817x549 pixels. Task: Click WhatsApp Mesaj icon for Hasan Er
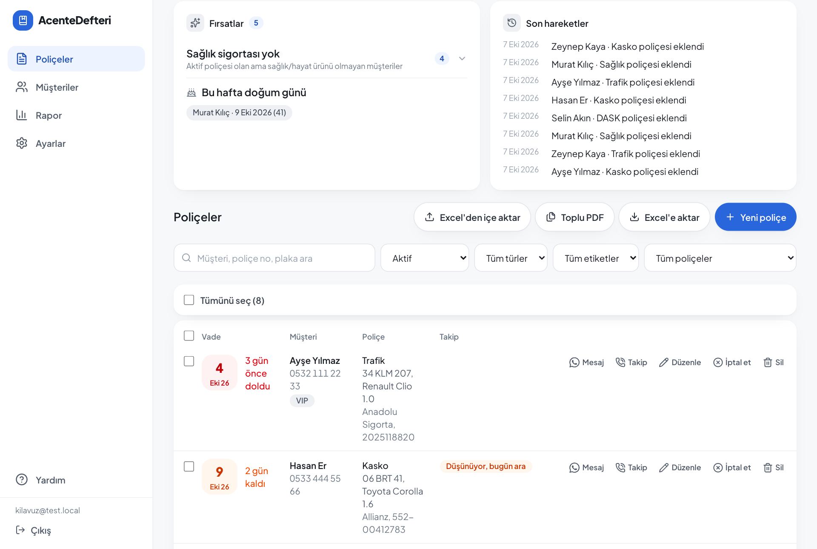pos(574,468)
